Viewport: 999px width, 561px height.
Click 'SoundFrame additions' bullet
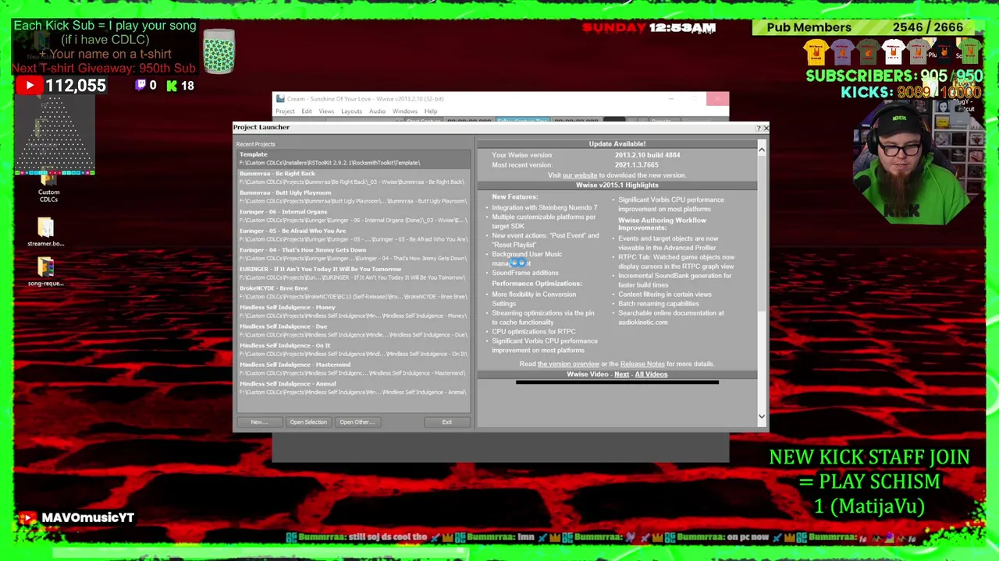pyautogui.click(x=524, y=273)
